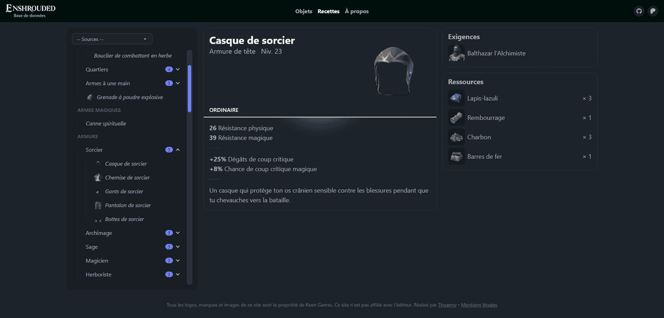Open the Thoanny author link
Screen dimensions: 664x318
(448, 305)
